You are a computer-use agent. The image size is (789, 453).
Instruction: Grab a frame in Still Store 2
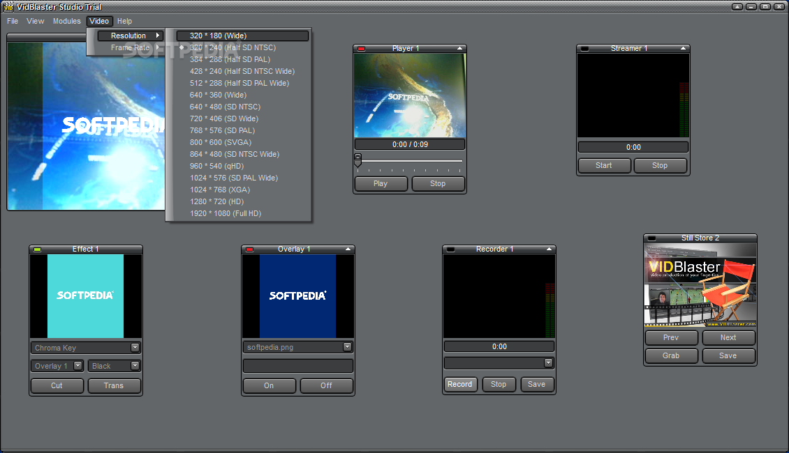click(x=671, y=355)
